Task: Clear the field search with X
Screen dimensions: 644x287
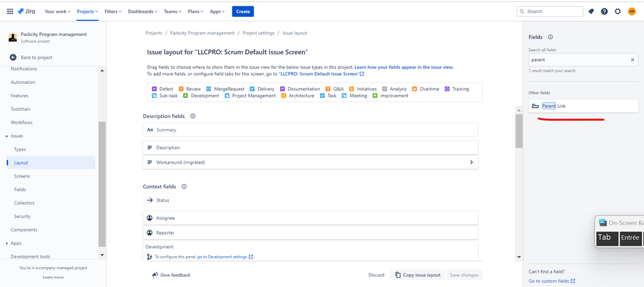Action: click(x=632, y=60)
